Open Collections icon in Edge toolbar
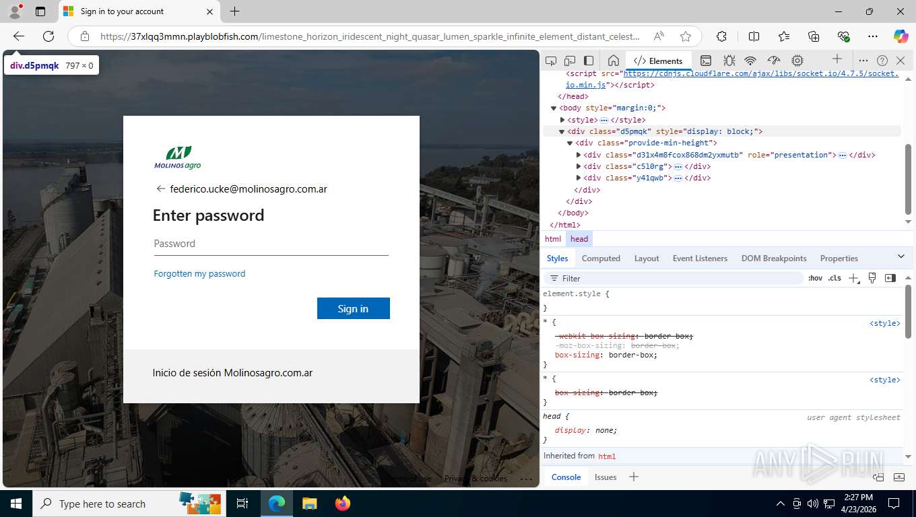Screen dimensions: 916x517 click(x=814, y=36)
